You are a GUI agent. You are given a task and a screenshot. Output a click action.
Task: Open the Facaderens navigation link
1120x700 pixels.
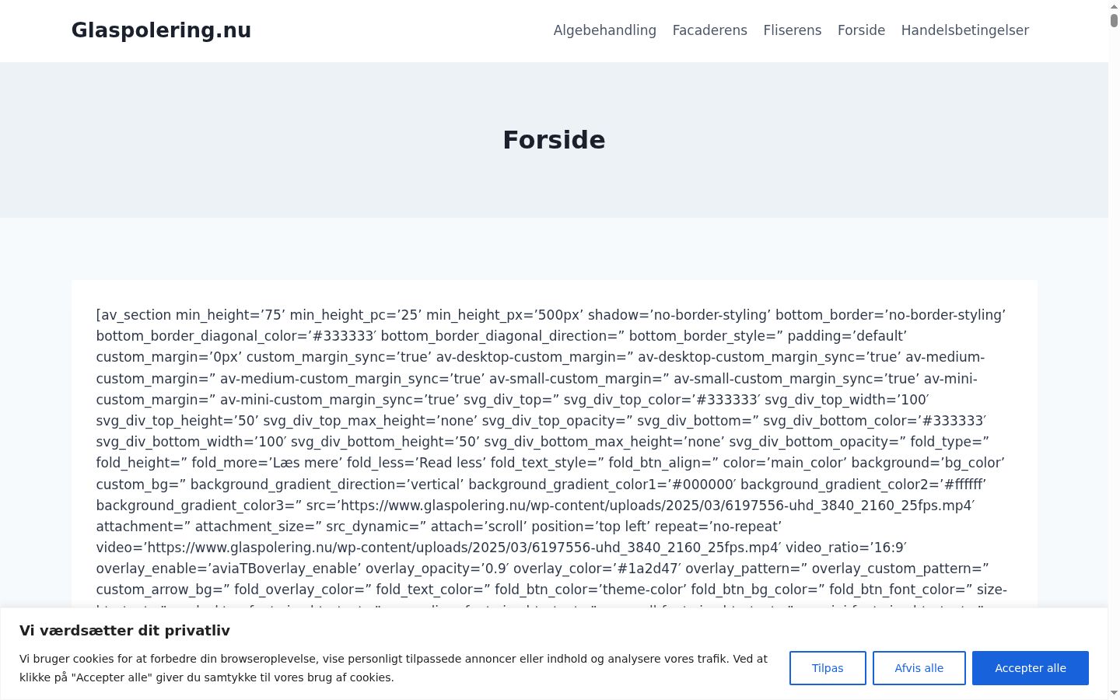(x=709, y=30)
